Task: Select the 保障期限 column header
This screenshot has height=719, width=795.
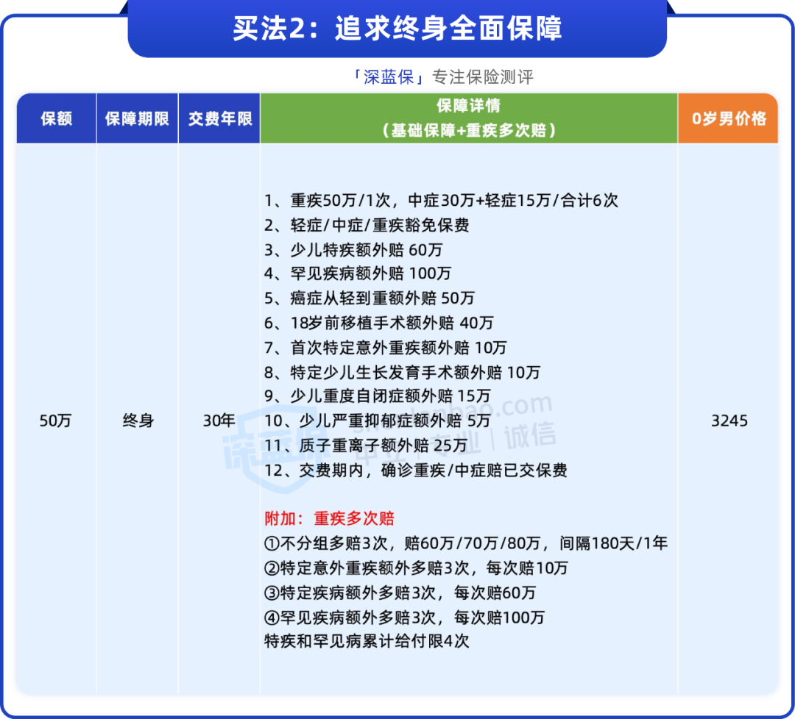Action: [x=137, y=116]
